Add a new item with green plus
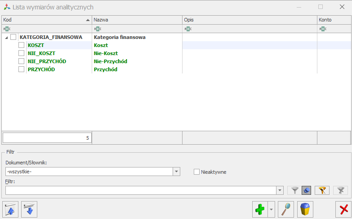The height and width of the screenshot is (219, 352). click(260, 210)
